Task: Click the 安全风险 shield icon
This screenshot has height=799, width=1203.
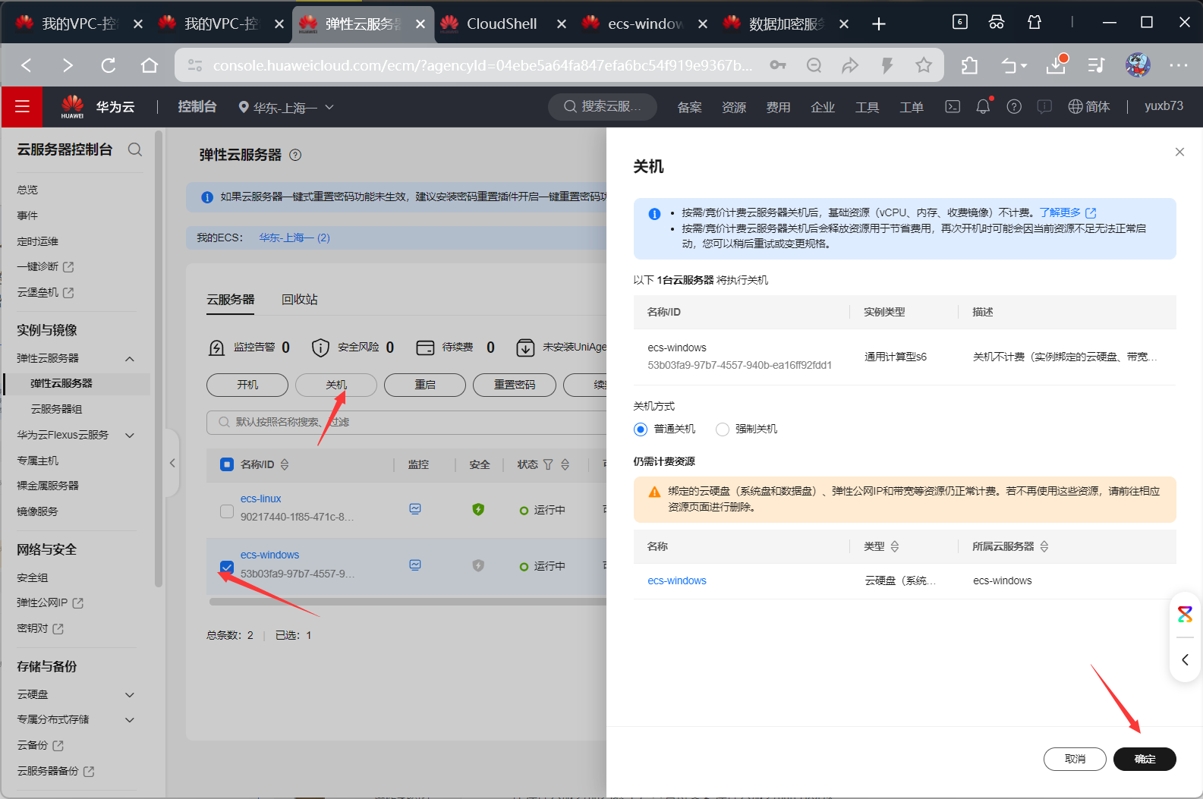Action: coord(320,348)
